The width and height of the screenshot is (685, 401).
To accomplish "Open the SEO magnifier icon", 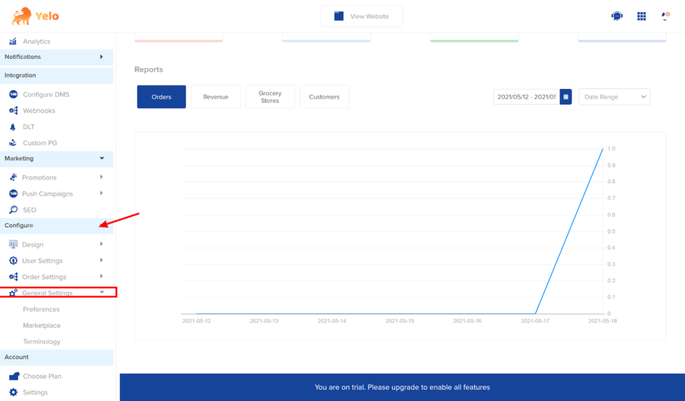I will coord(13,210).
